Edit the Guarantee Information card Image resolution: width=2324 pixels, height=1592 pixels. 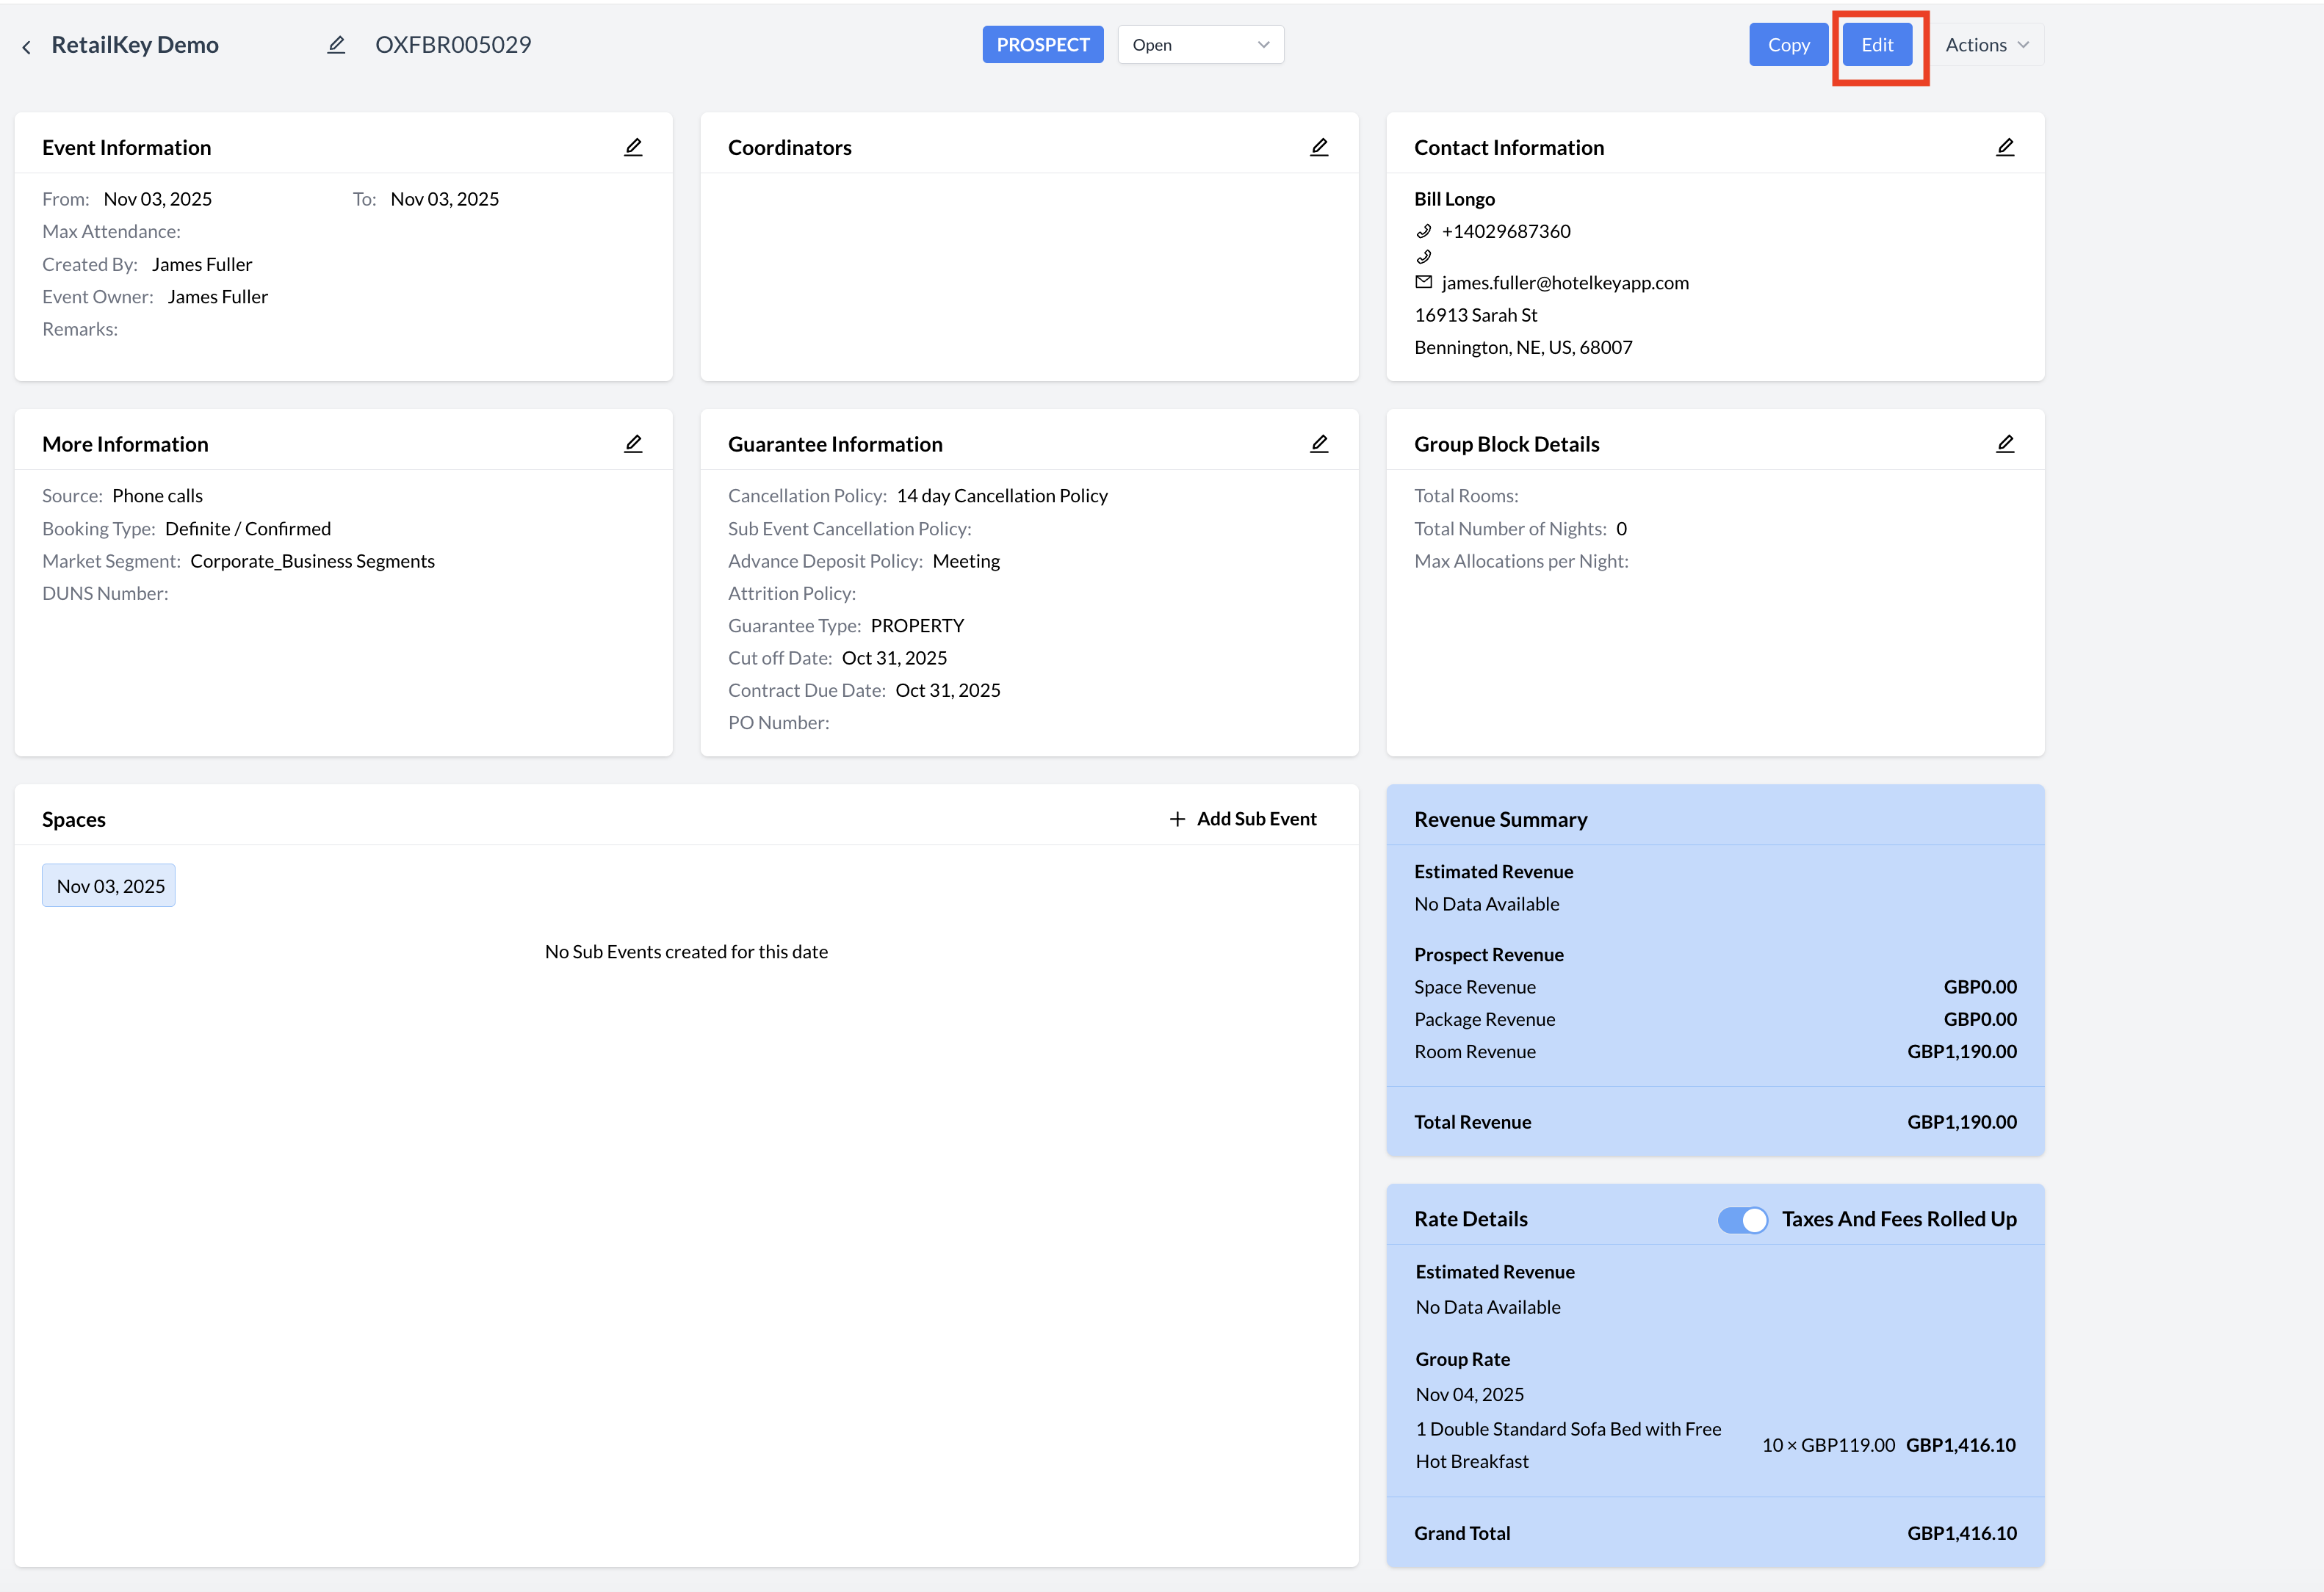click(1319, 443)
